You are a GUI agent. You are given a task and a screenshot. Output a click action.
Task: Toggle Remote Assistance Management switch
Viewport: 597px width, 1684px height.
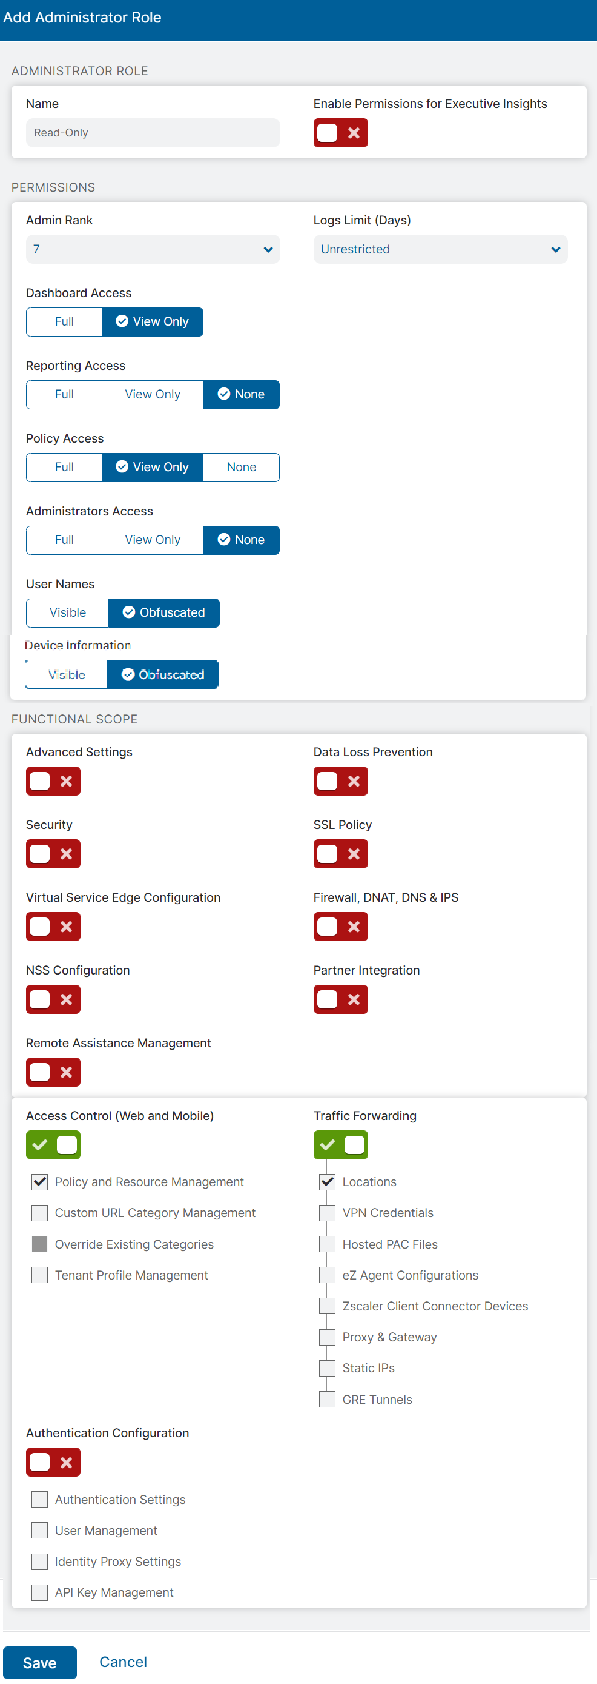(53, 1072)
